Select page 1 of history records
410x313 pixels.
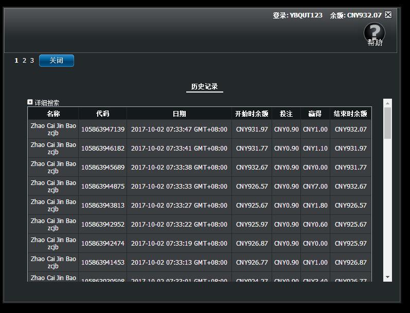[16, 61]
